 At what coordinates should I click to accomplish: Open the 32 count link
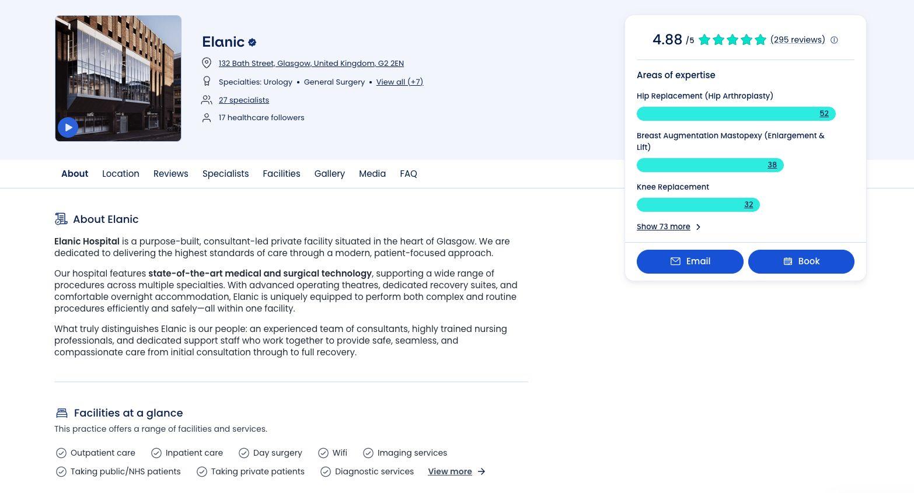pos(749,205)
